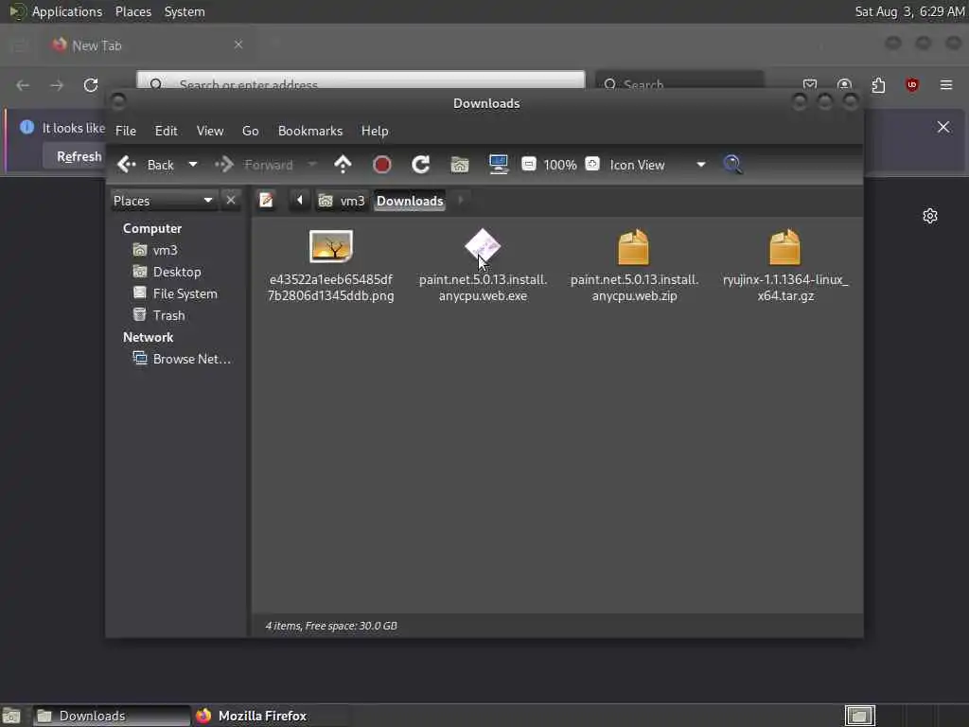Image resolution: width=969 pixels, height=727 pixels.
Task: Zoom out with the minus icon
Action: tap(529, 165)
